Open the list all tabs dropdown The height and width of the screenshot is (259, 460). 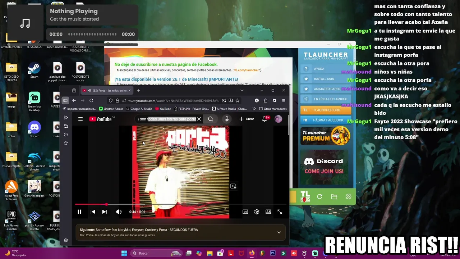click(242, 90)
